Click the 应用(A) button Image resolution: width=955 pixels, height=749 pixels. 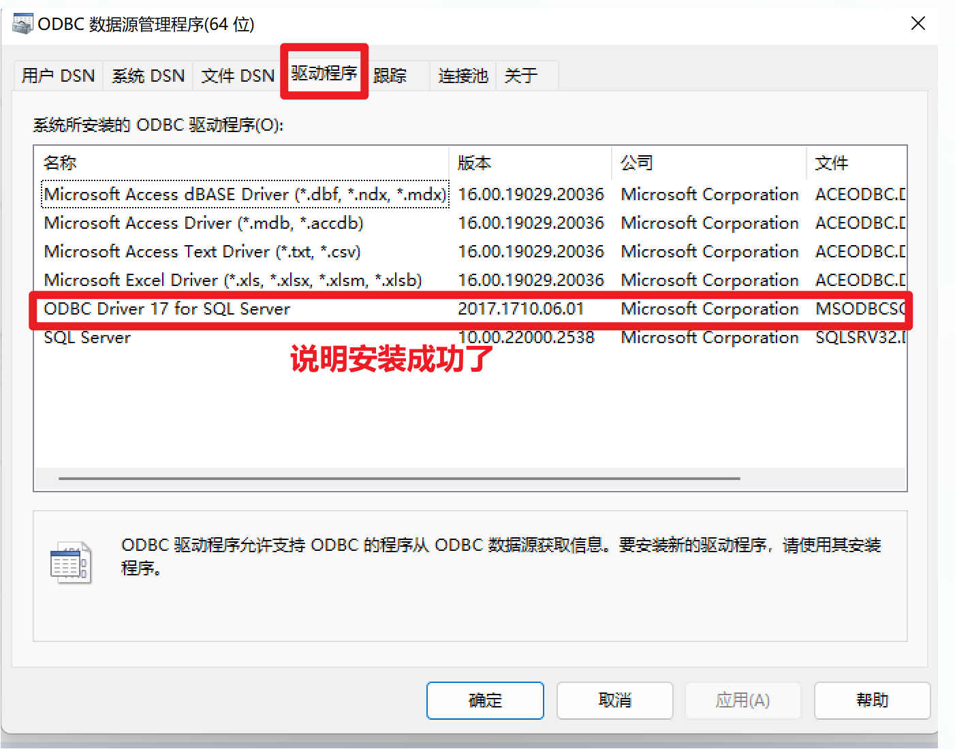click(x=742, y=700)
